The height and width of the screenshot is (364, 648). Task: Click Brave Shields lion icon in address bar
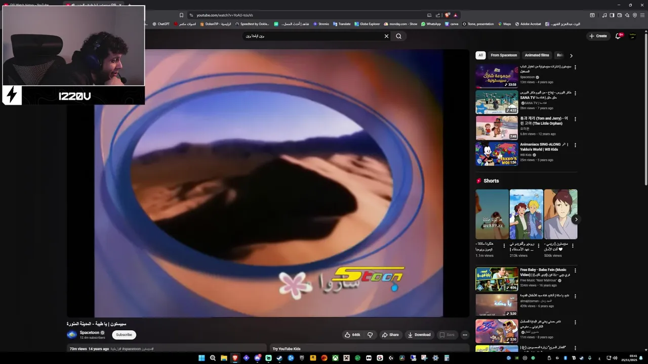point(447,15)
